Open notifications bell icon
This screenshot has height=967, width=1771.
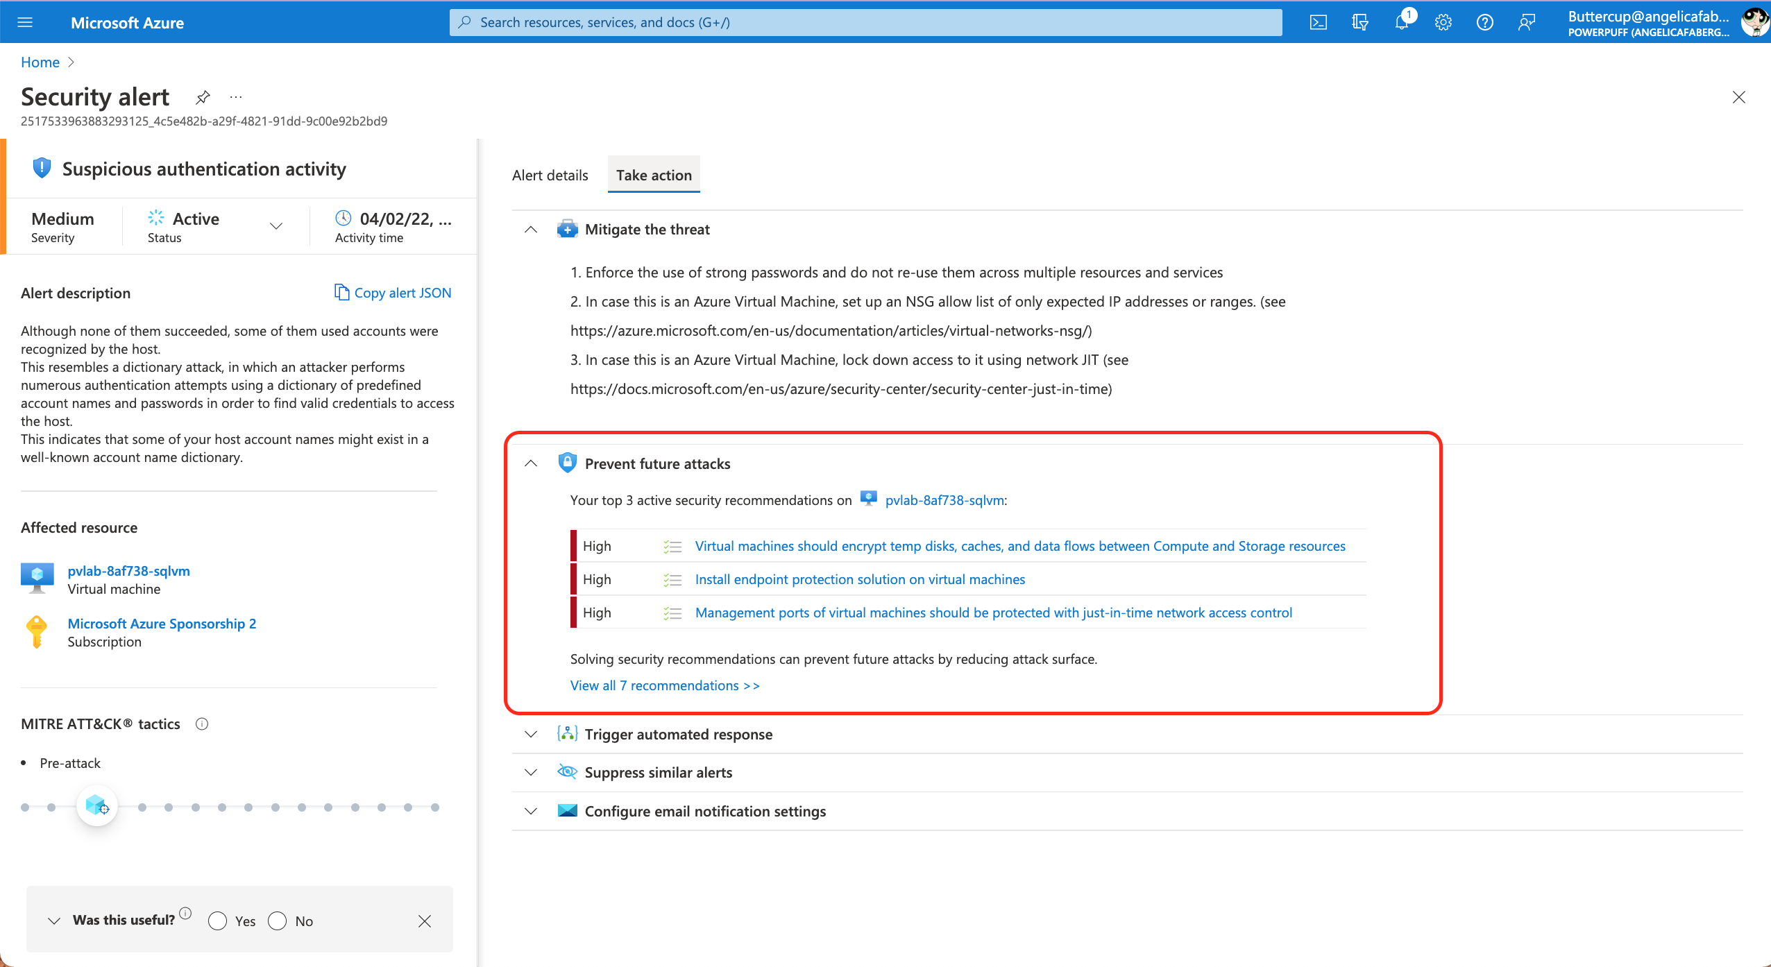1401,22
